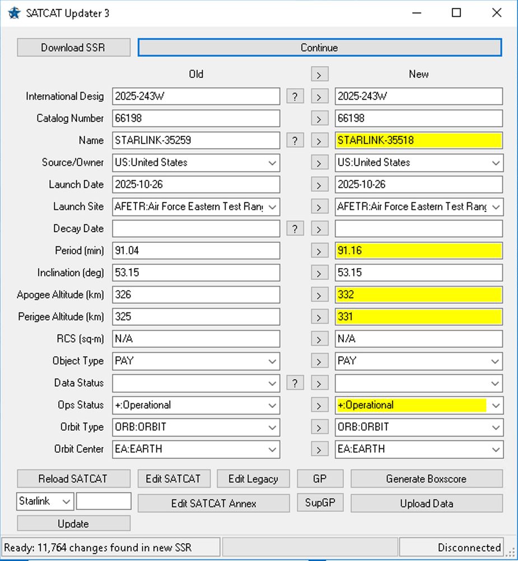The image size is (518, 561).
Task: Copy Ops Status value with arrow button
Action: coord(320,406)
